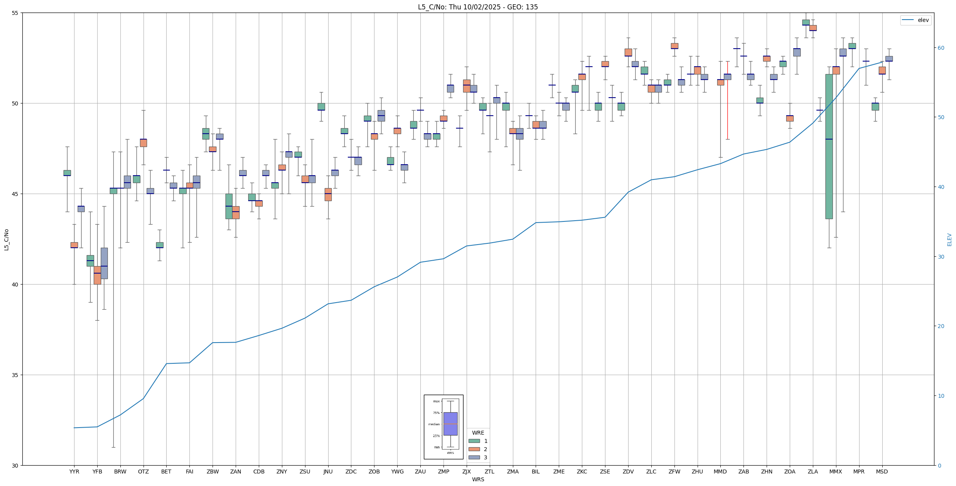Click the 55 tick on left axis

pyautogui.click(x=16, y=13)
